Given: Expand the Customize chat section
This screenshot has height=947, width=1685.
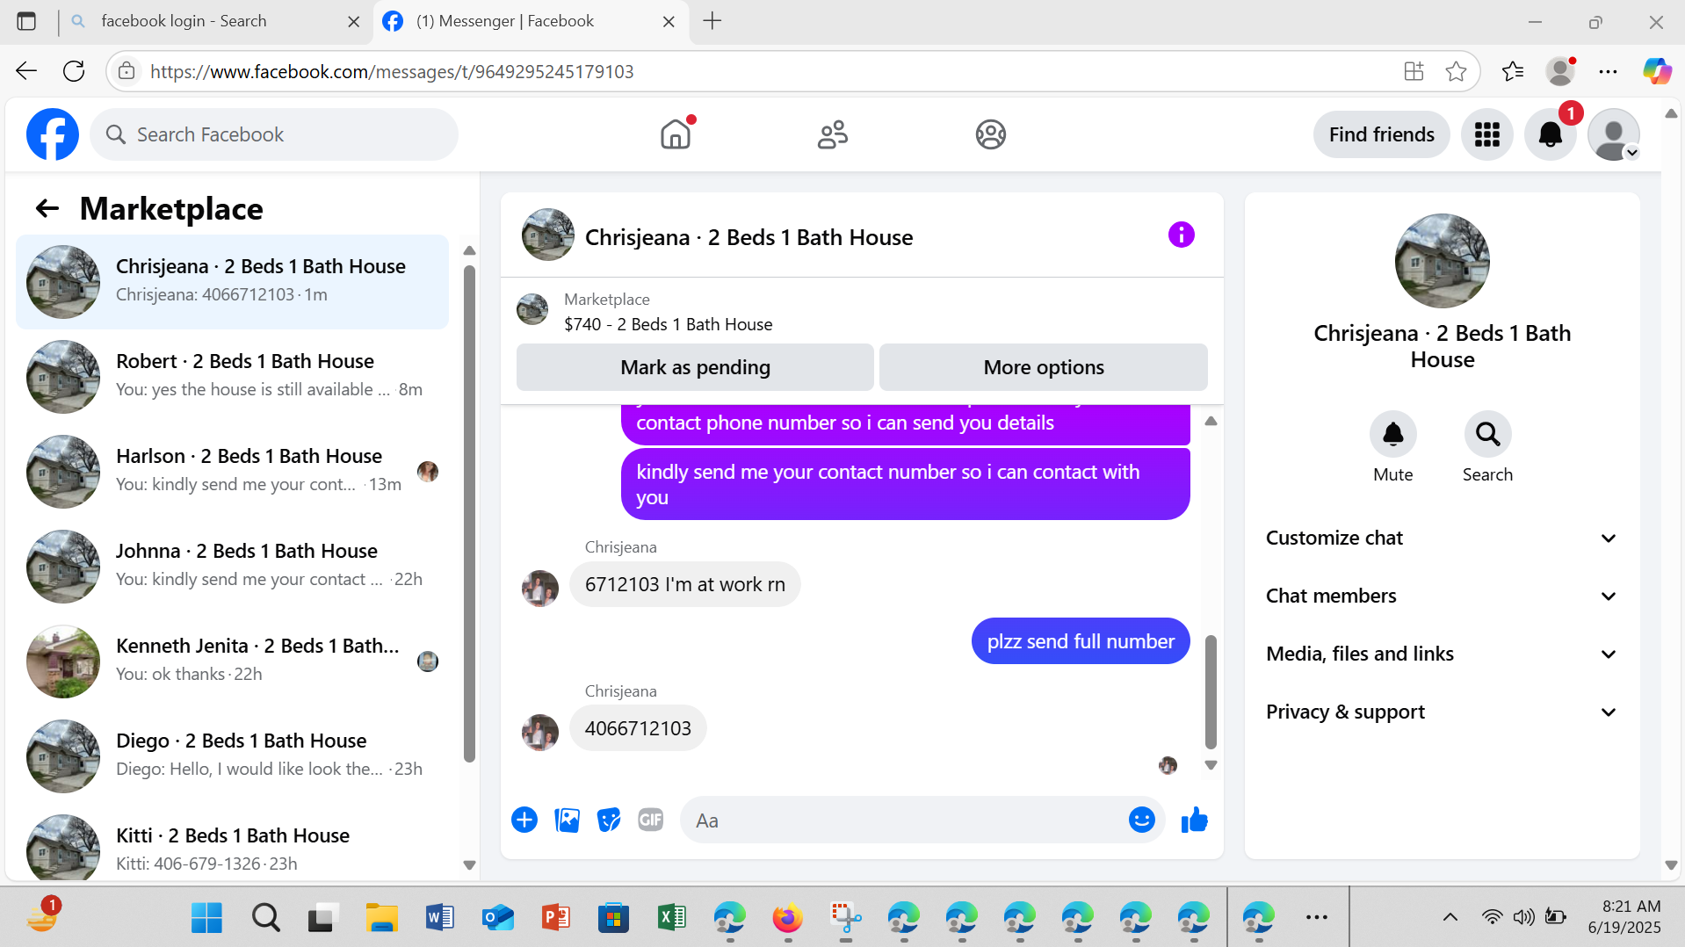Looking at the screenshot, I should pyautogui.click(x=1442, y=538).
